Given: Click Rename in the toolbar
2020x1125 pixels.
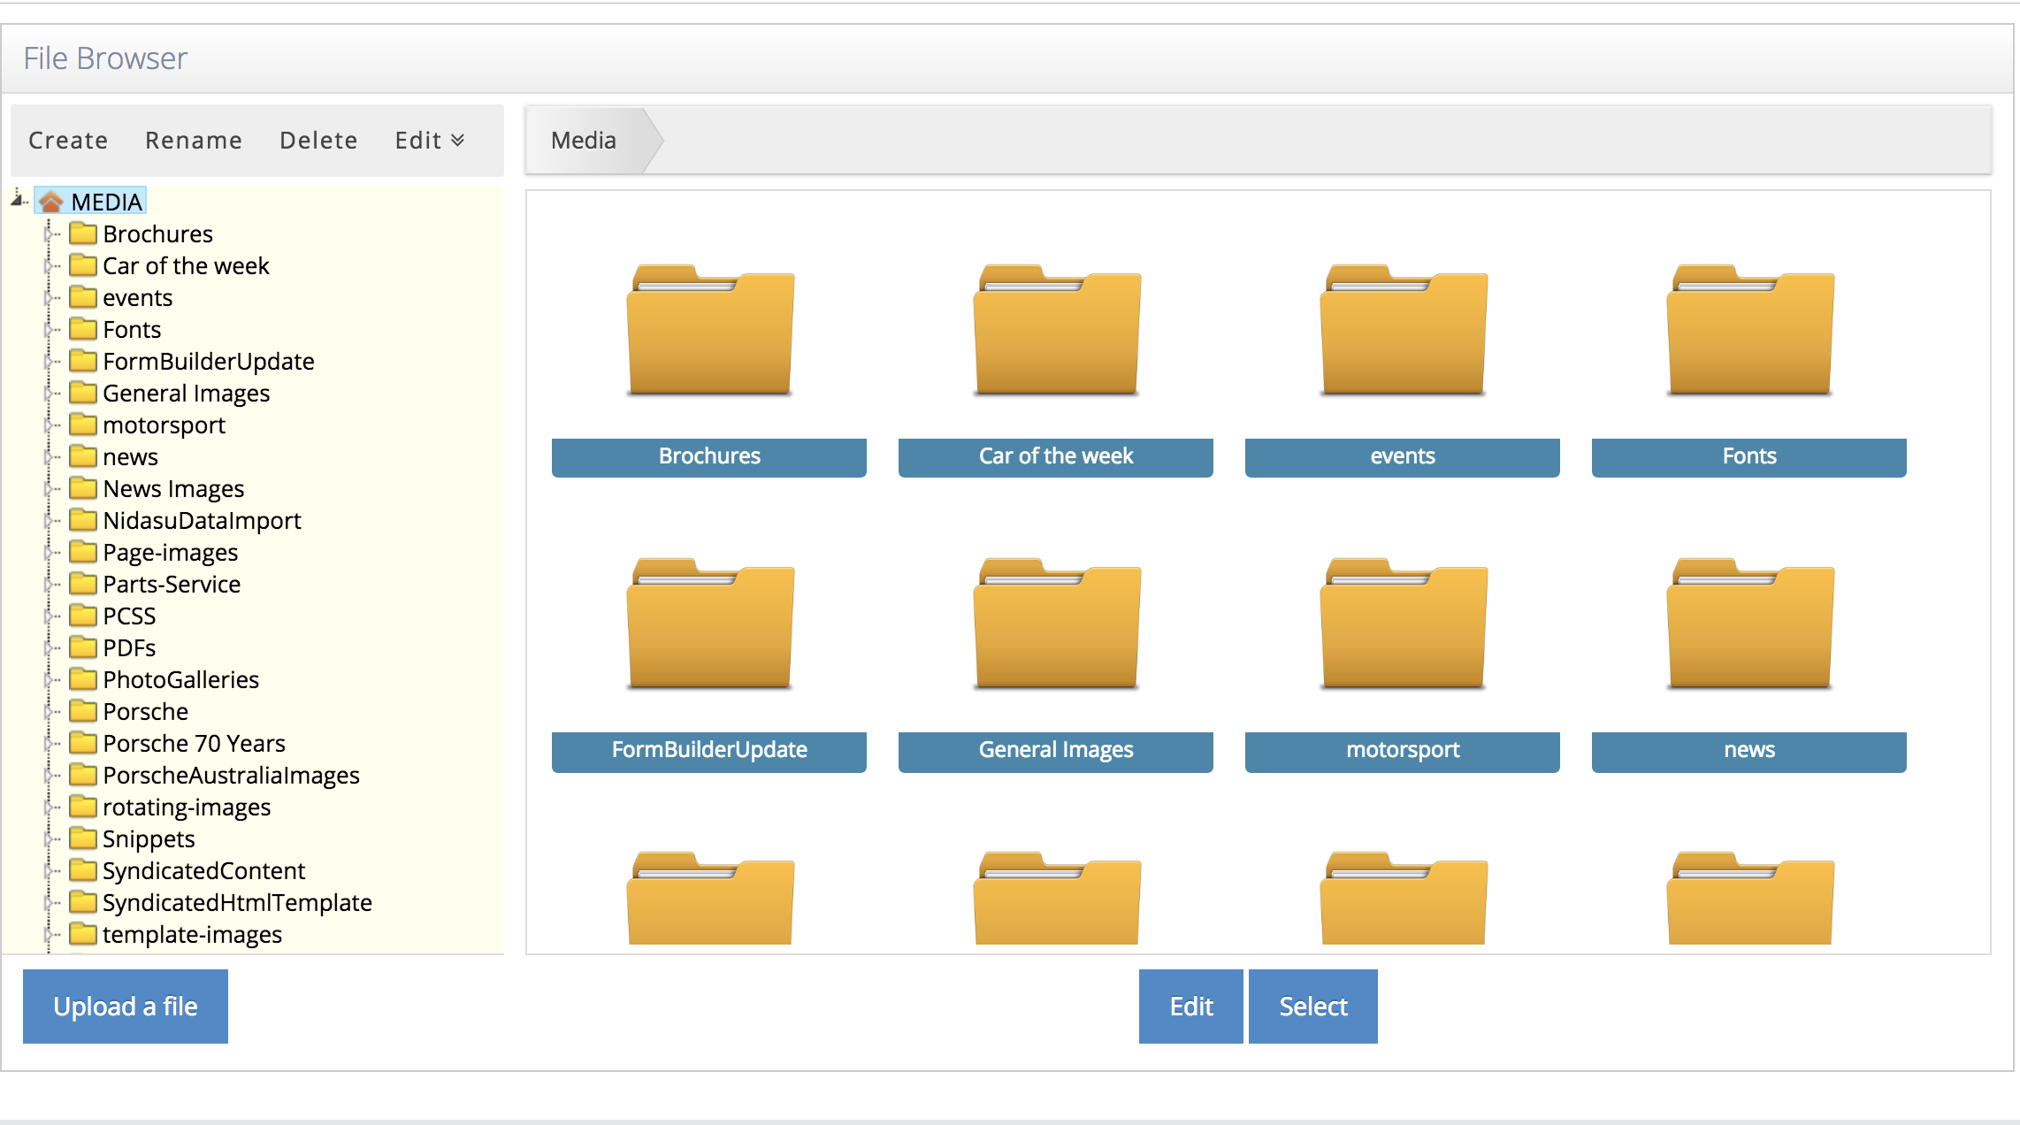Looking at the screenshot, I should click(194, 140).
